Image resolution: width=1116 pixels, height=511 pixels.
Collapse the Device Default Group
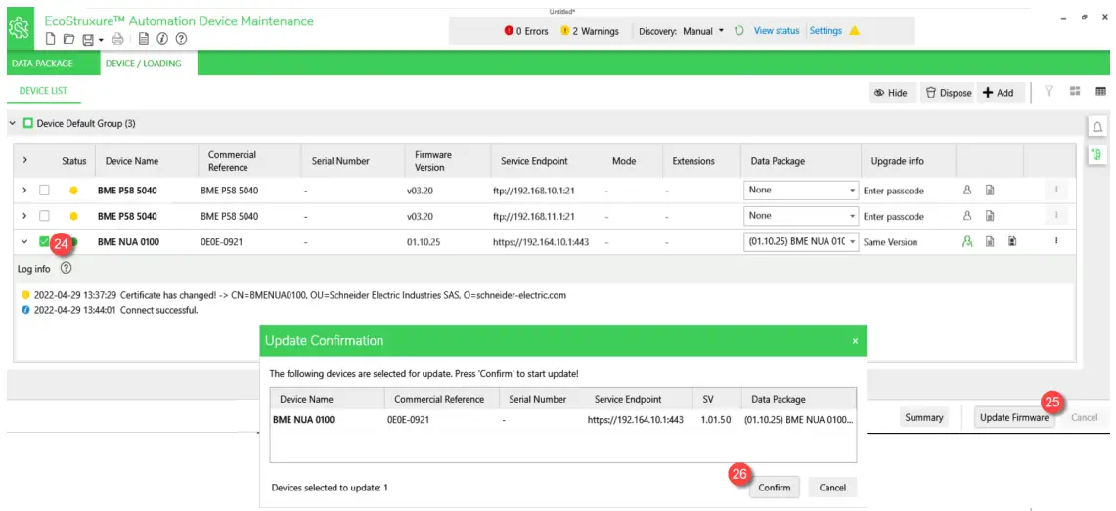(13, 124)
